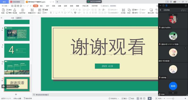Toggle reading view in status bar
Viewport: 188px width, 100px height.
point(144,98)
